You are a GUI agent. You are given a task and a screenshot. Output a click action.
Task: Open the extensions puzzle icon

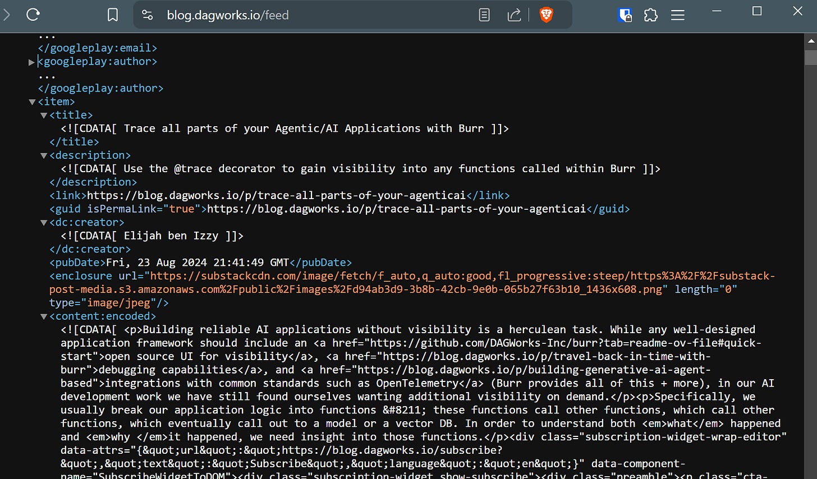point(651,15)
